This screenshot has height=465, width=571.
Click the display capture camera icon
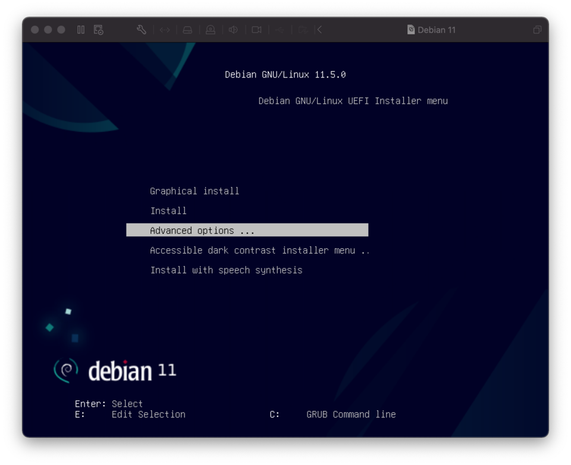coord(257,29)
